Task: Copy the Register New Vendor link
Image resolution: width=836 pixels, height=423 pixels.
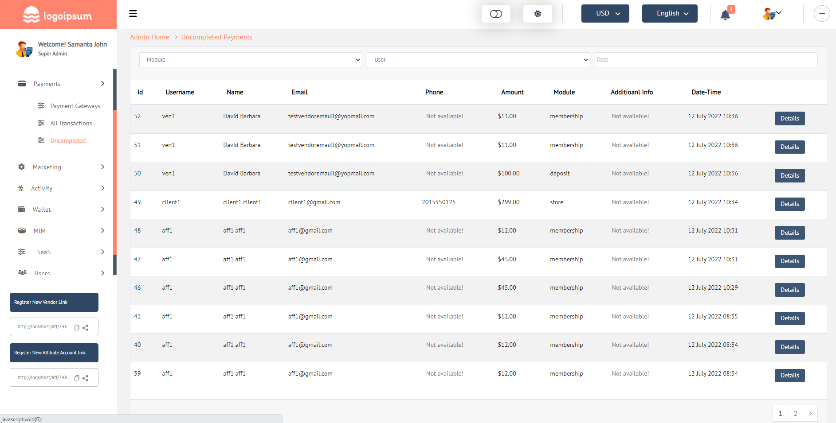Action: point(76,328)
